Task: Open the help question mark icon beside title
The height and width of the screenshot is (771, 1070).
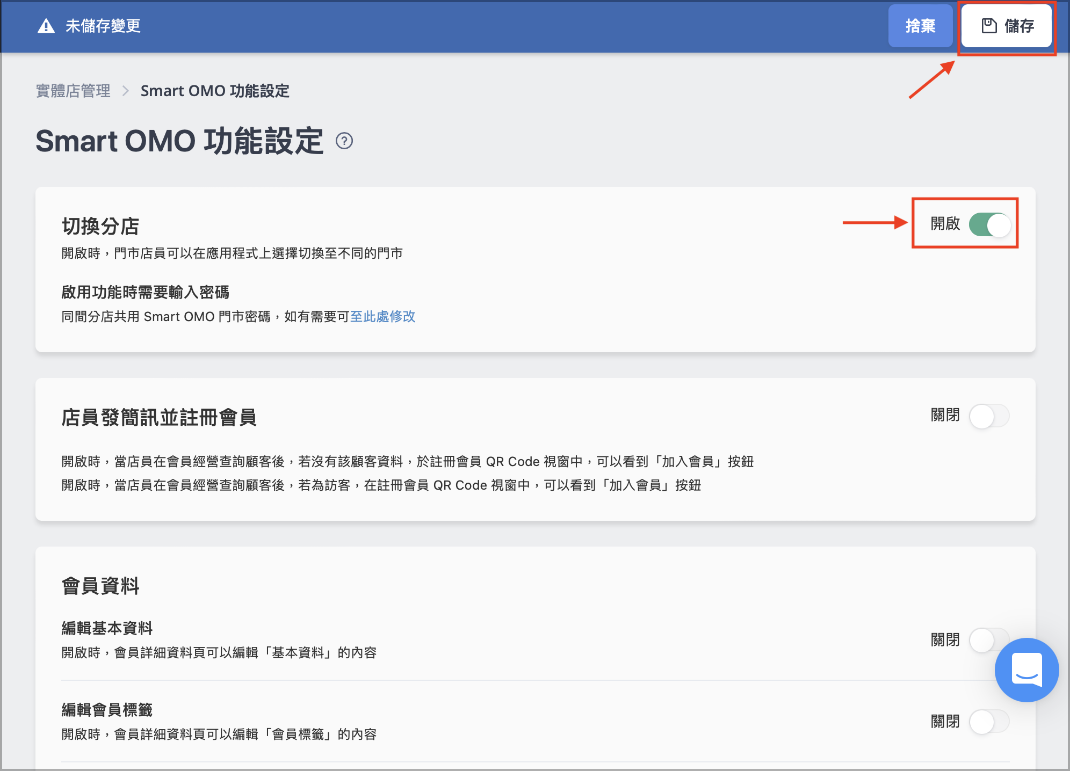Action: point(344,141)
